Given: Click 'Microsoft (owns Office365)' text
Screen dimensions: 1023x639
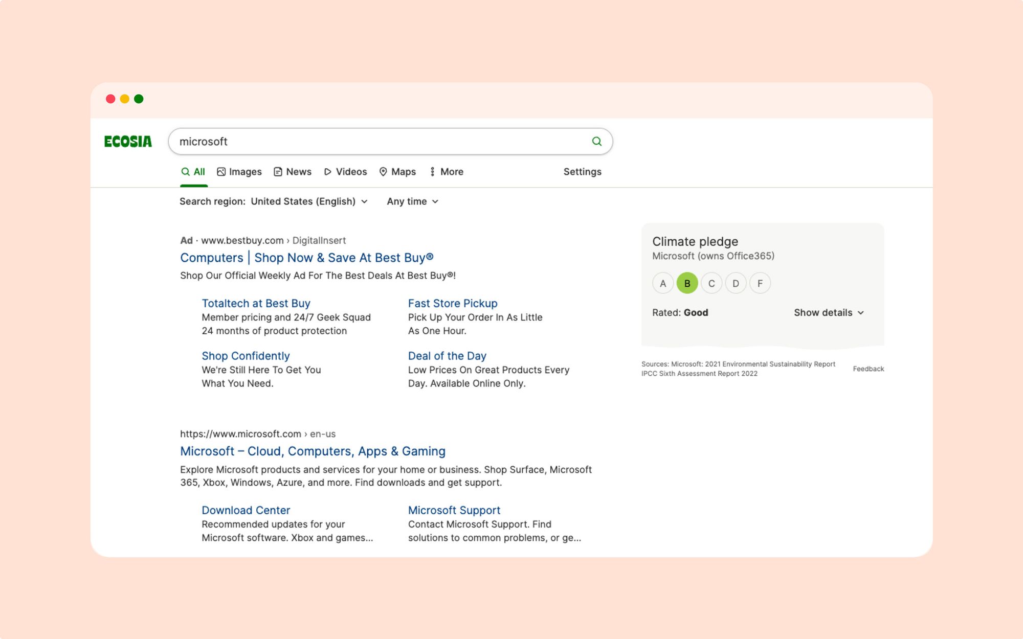Looking at the screenshot, I should (x=713, y=256).
